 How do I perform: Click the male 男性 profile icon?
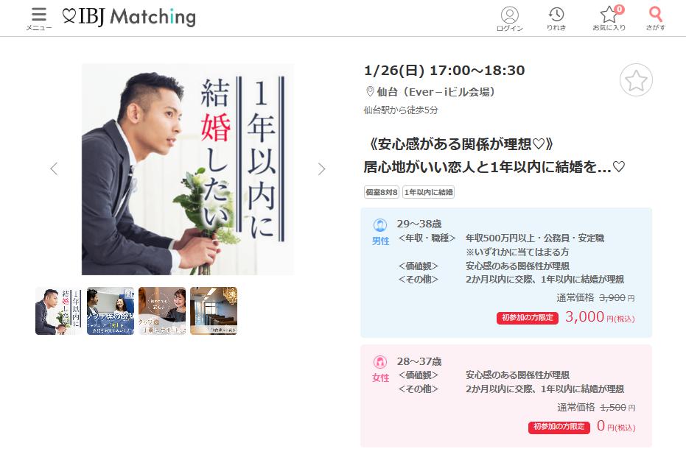point(379,225)
